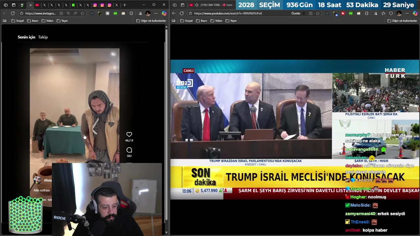Viewport: 420px width, 236px height.
Task: Expand Yayın bookmarks folder in YouTube window
Action: 231,21
